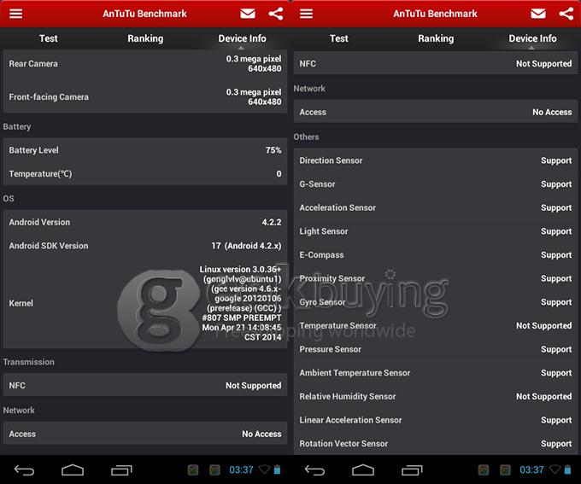Image resolution: width=581 pixels, height=484 pixels.
Task: Select Test tab in right screen
Action: click(x=339, y=38)
